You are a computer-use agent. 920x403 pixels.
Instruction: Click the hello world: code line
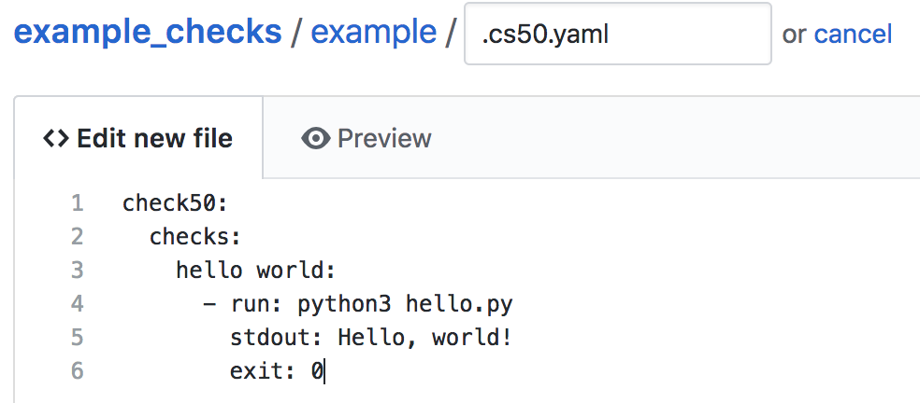(x=255, y=271)
